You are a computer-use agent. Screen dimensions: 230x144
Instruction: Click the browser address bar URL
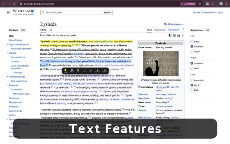click(x=39, y=4)
